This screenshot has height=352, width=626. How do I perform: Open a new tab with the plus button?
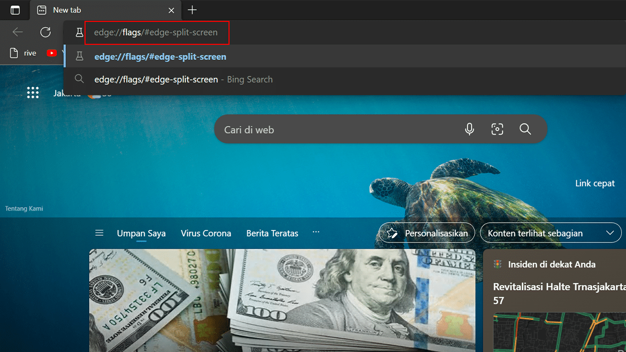(192, 10)
